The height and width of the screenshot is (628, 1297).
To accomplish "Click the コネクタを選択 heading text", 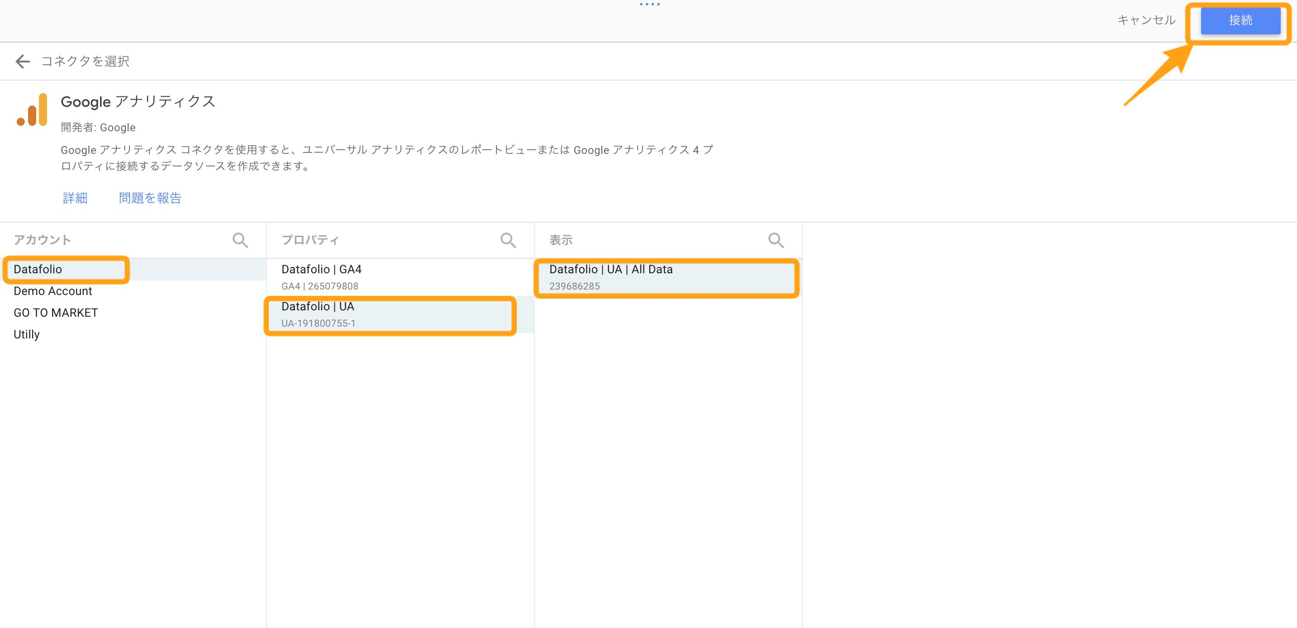I will (x=85, y=62).
